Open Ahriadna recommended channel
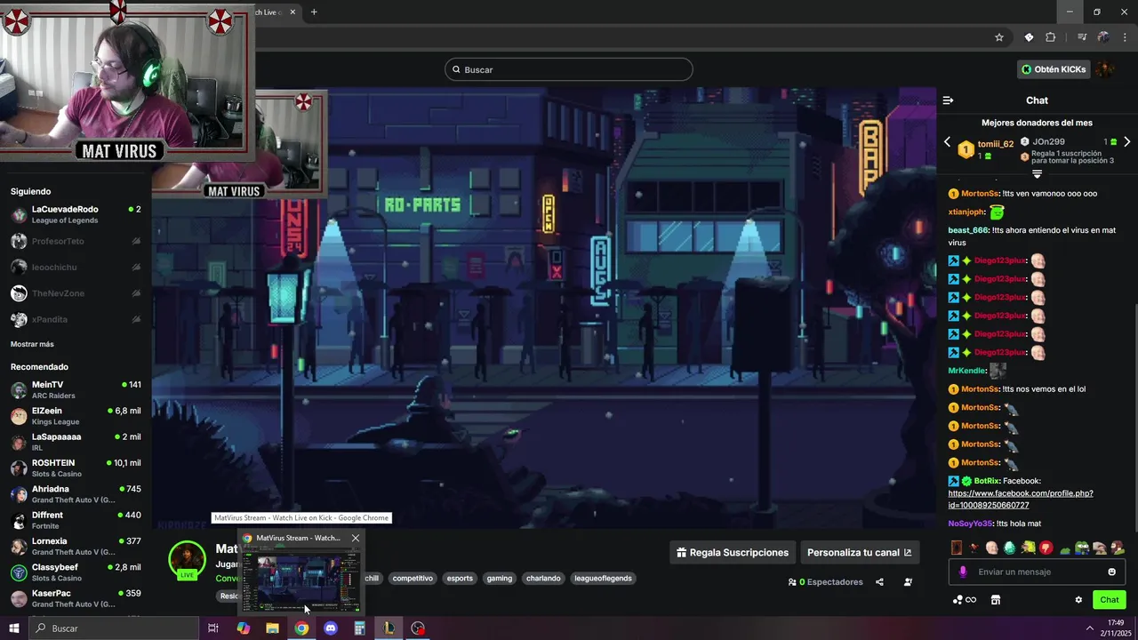This screenshot has height=640, width=1138. click(x=76, y=494)
